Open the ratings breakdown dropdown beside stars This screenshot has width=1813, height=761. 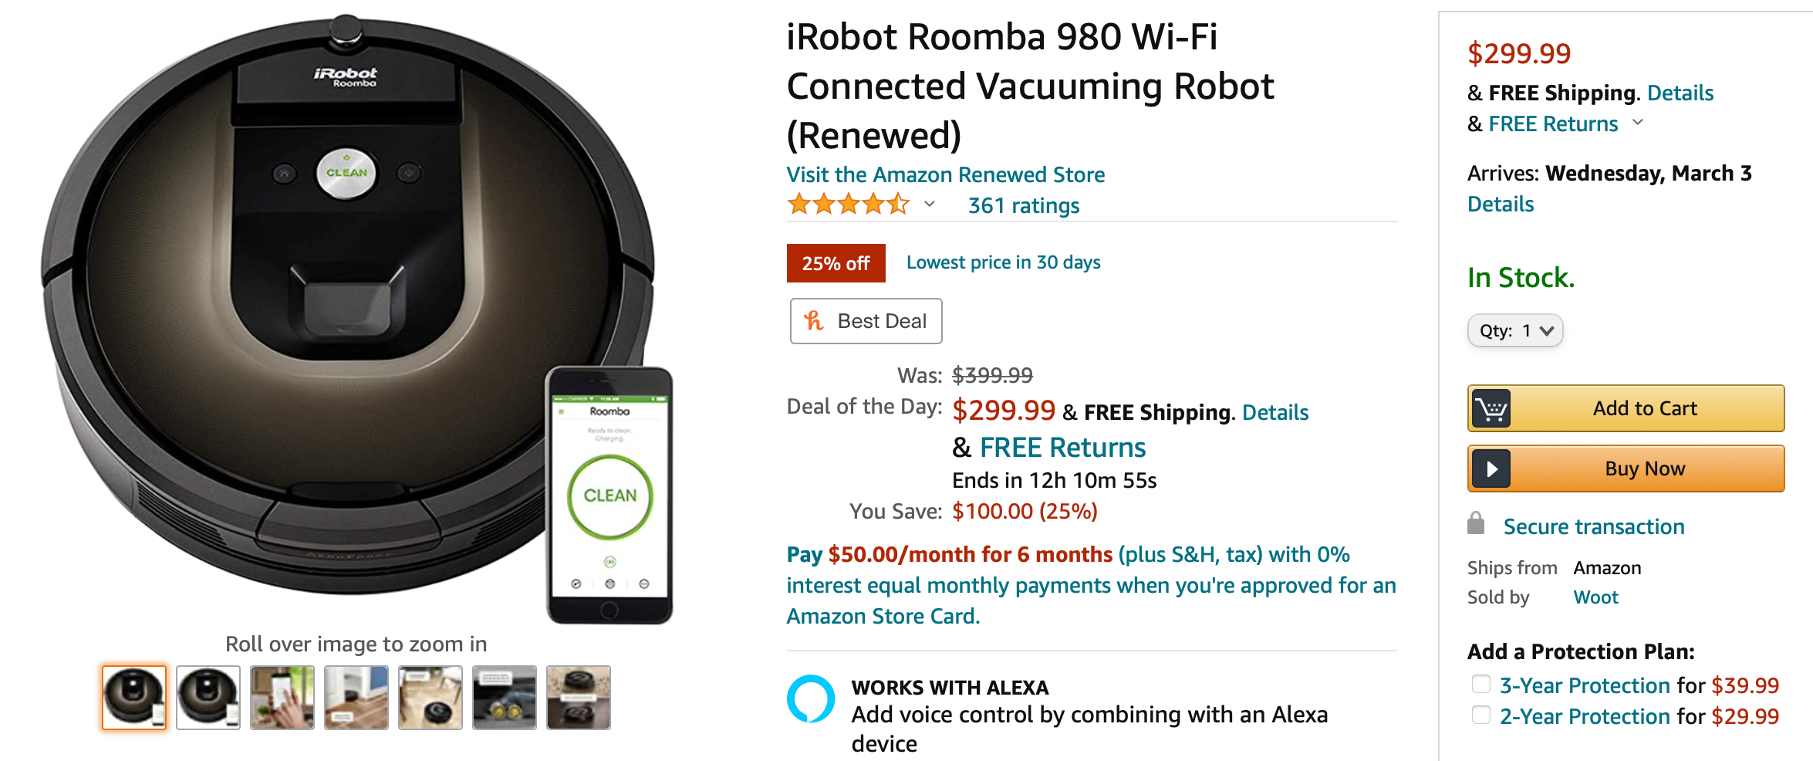click(x=929, y=205)
